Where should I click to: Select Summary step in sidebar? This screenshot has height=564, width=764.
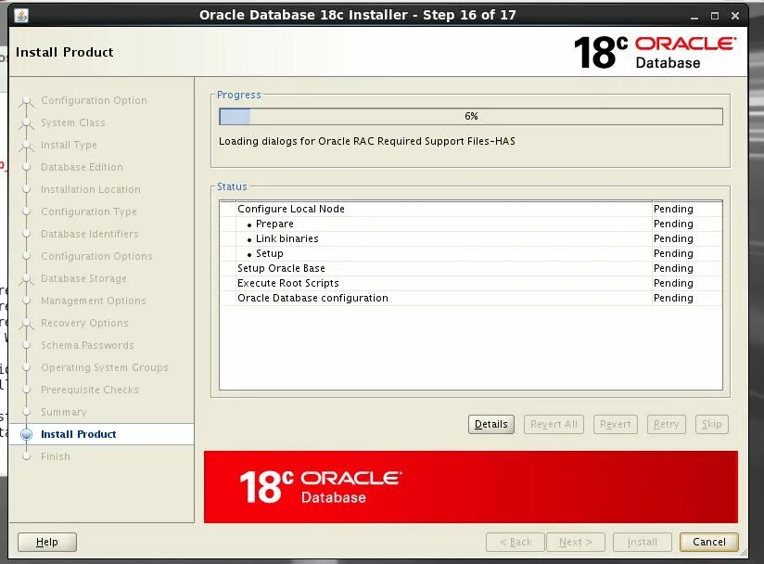(x=64, y=413)
